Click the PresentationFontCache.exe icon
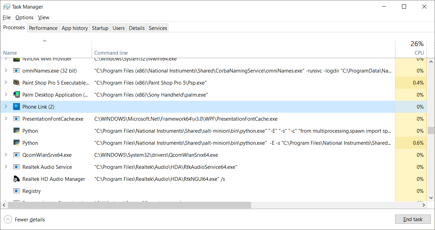This screenshot has height=230, width=435. (x=16, y=119)
